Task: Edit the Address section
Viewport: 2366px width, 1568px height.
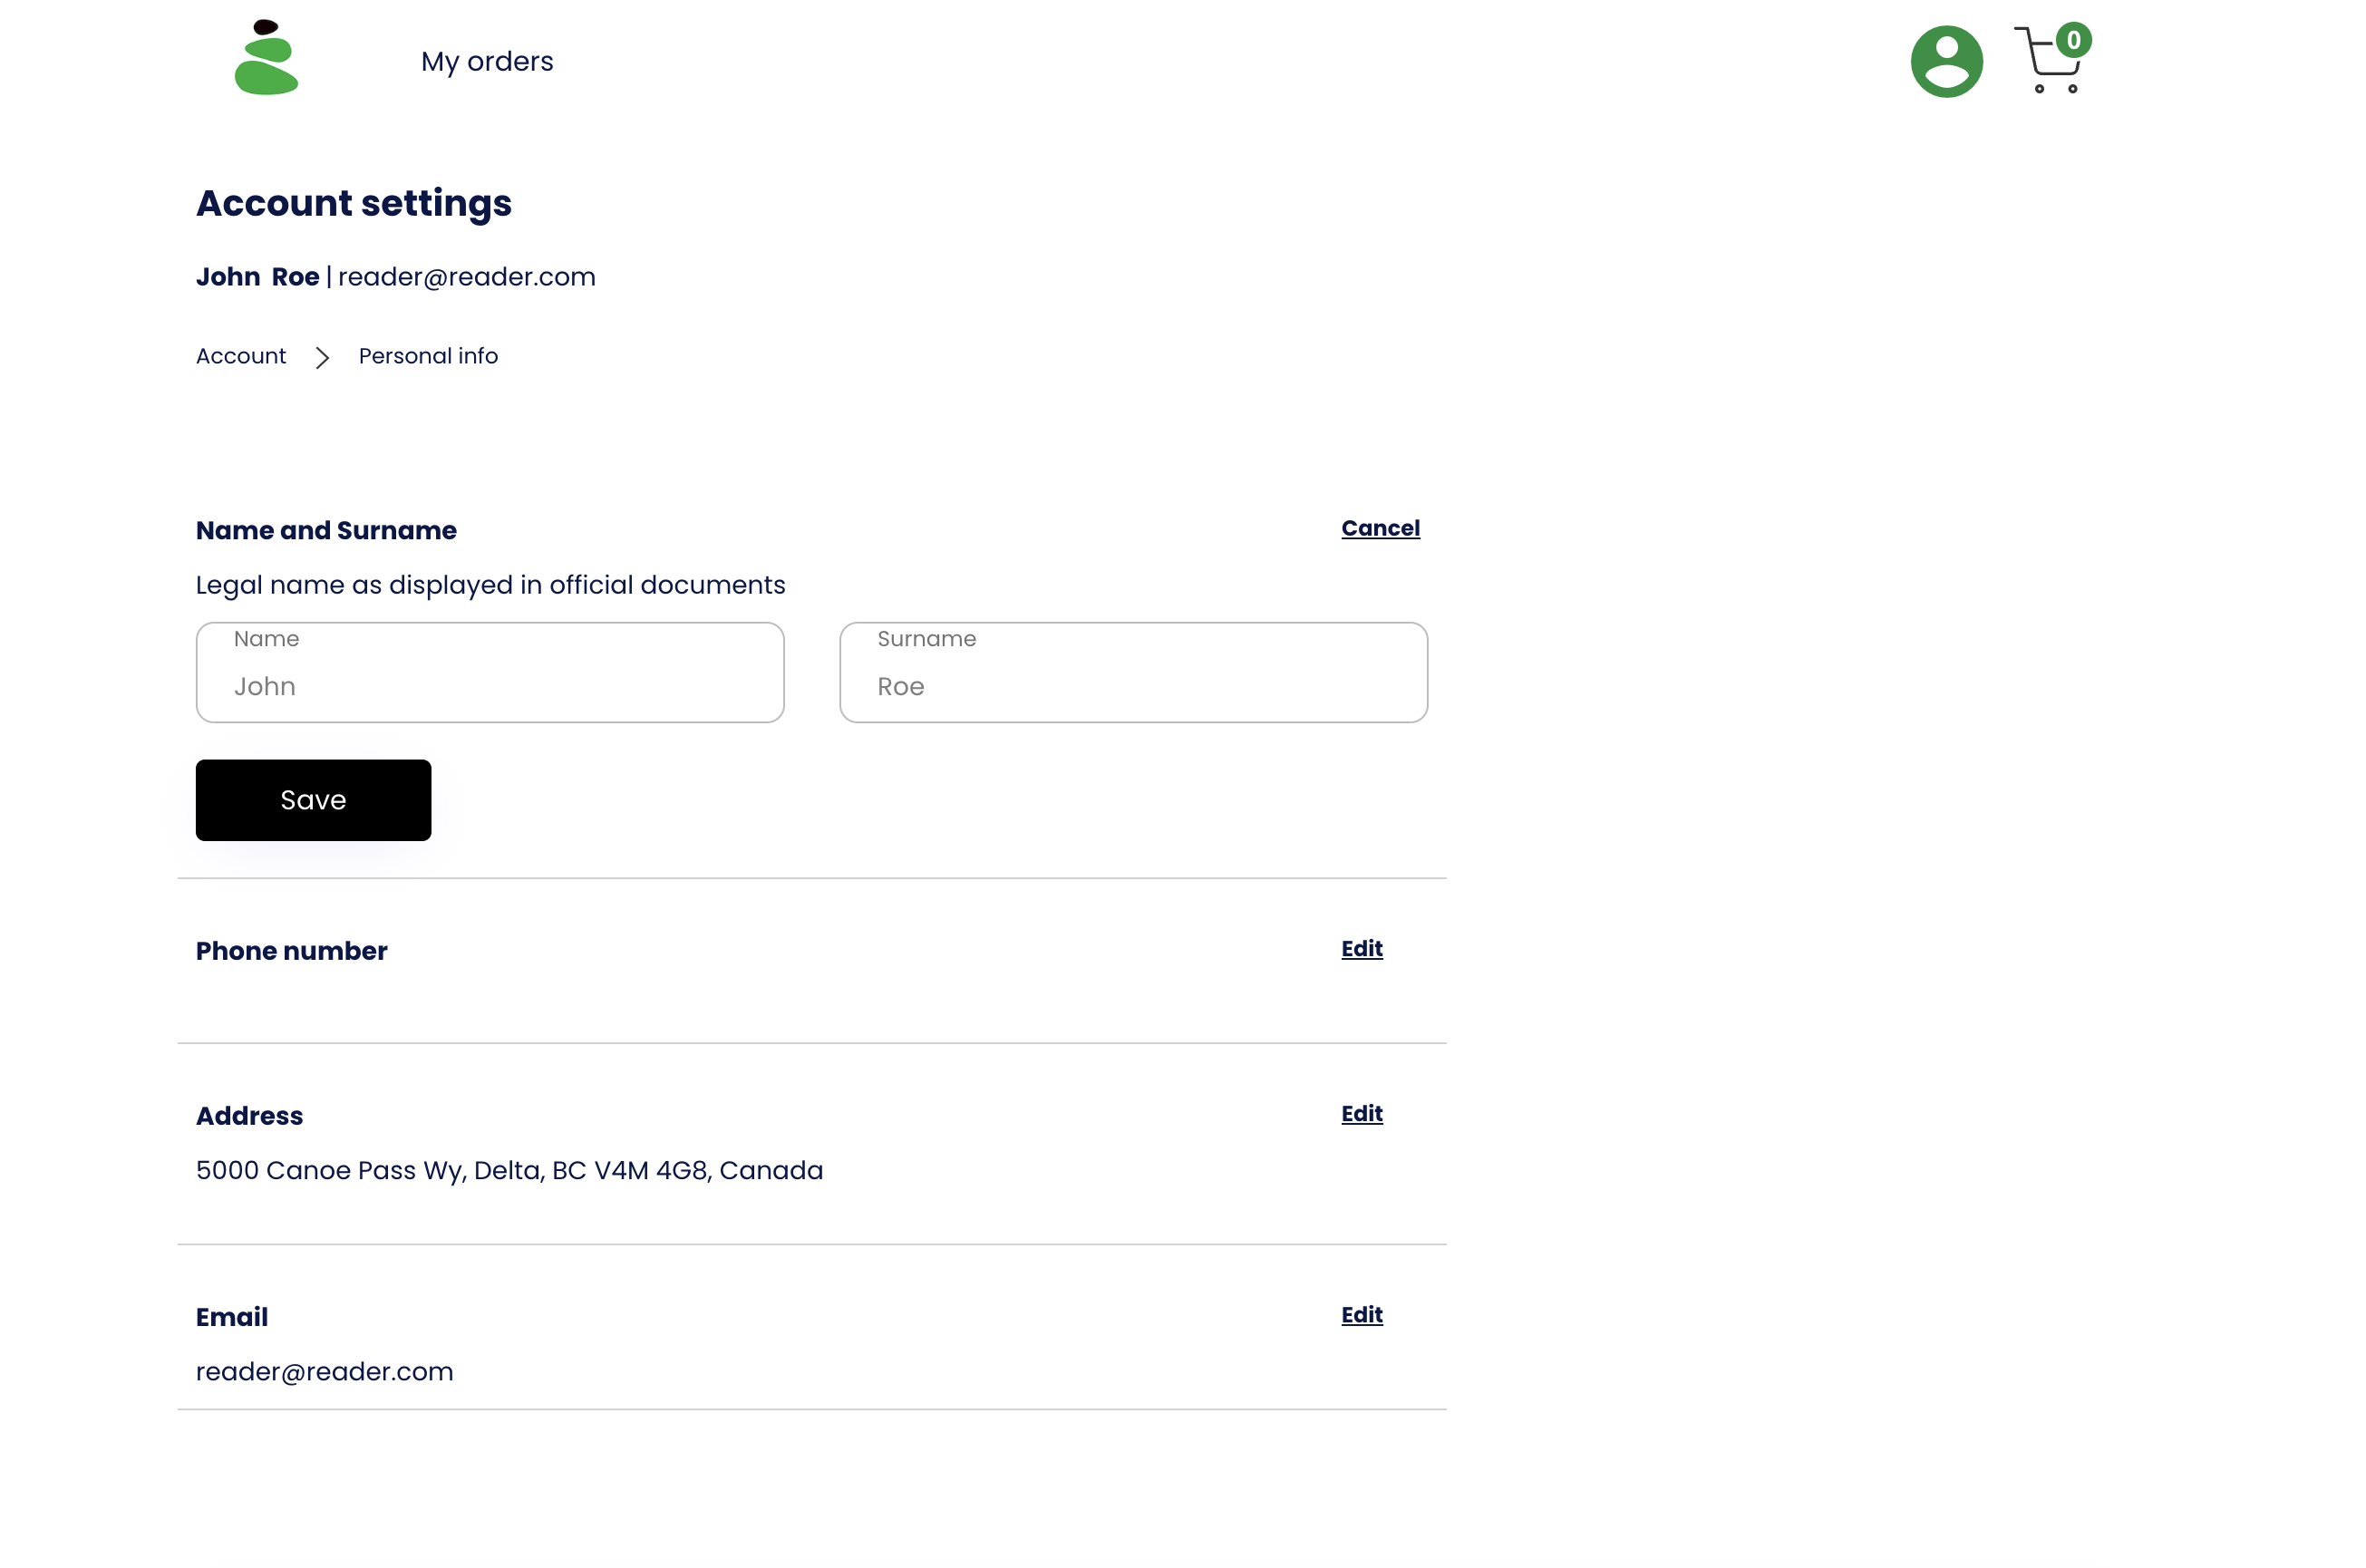Action: click(x=1361, y=1114)
